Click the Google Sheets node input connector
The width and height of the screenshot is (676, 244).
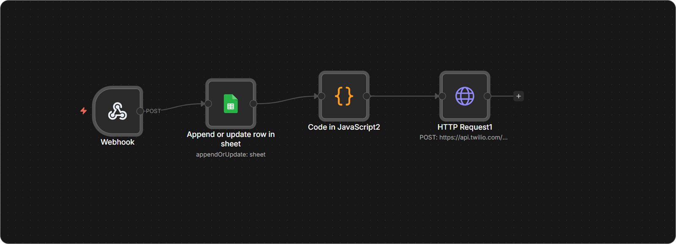click(x=208, y=104)
